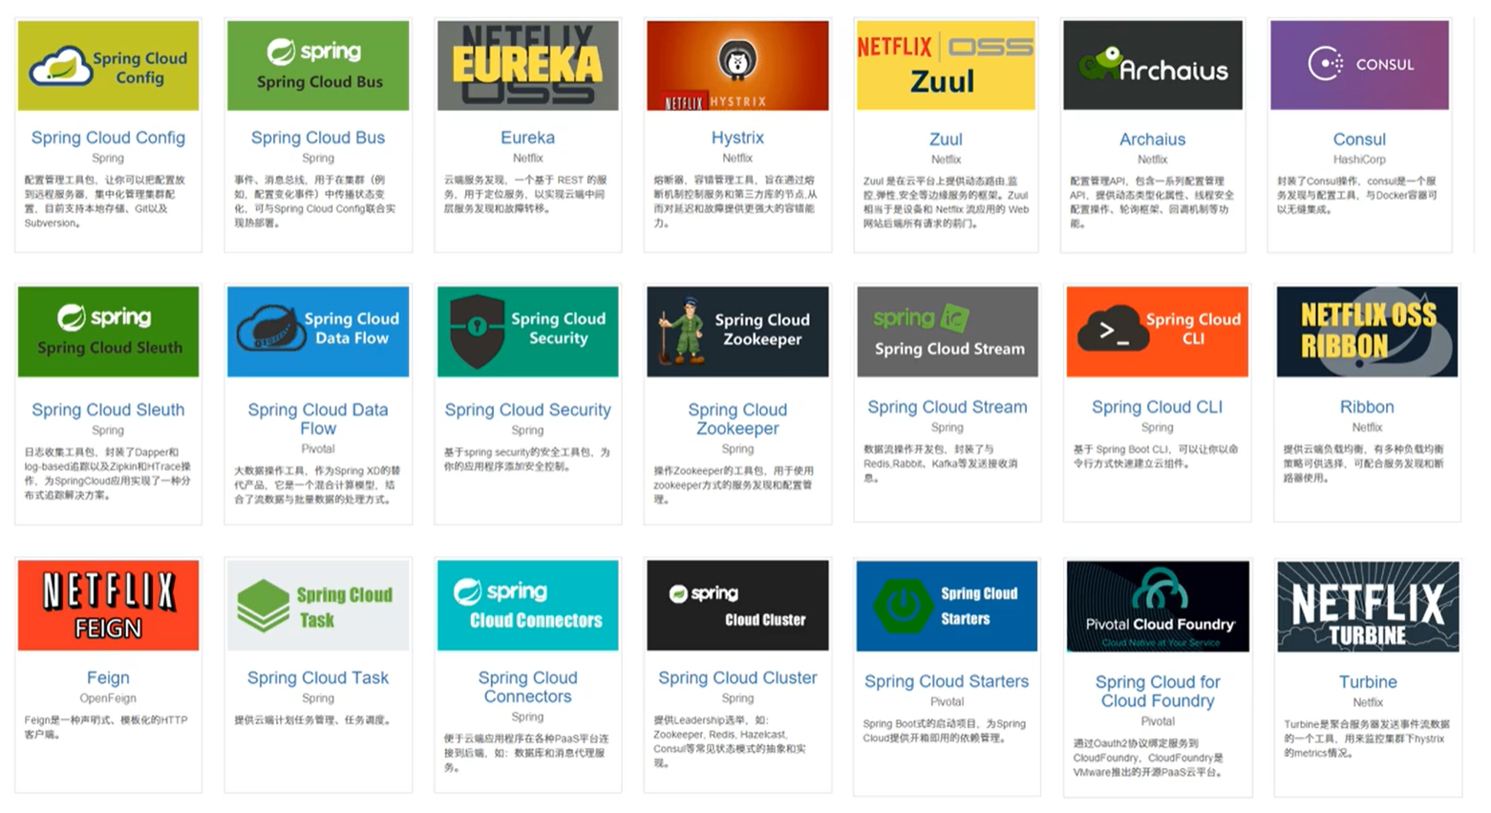Open the Spring Cloud Zookeeper title link
1491x813 pixels.
pos(737,419)
